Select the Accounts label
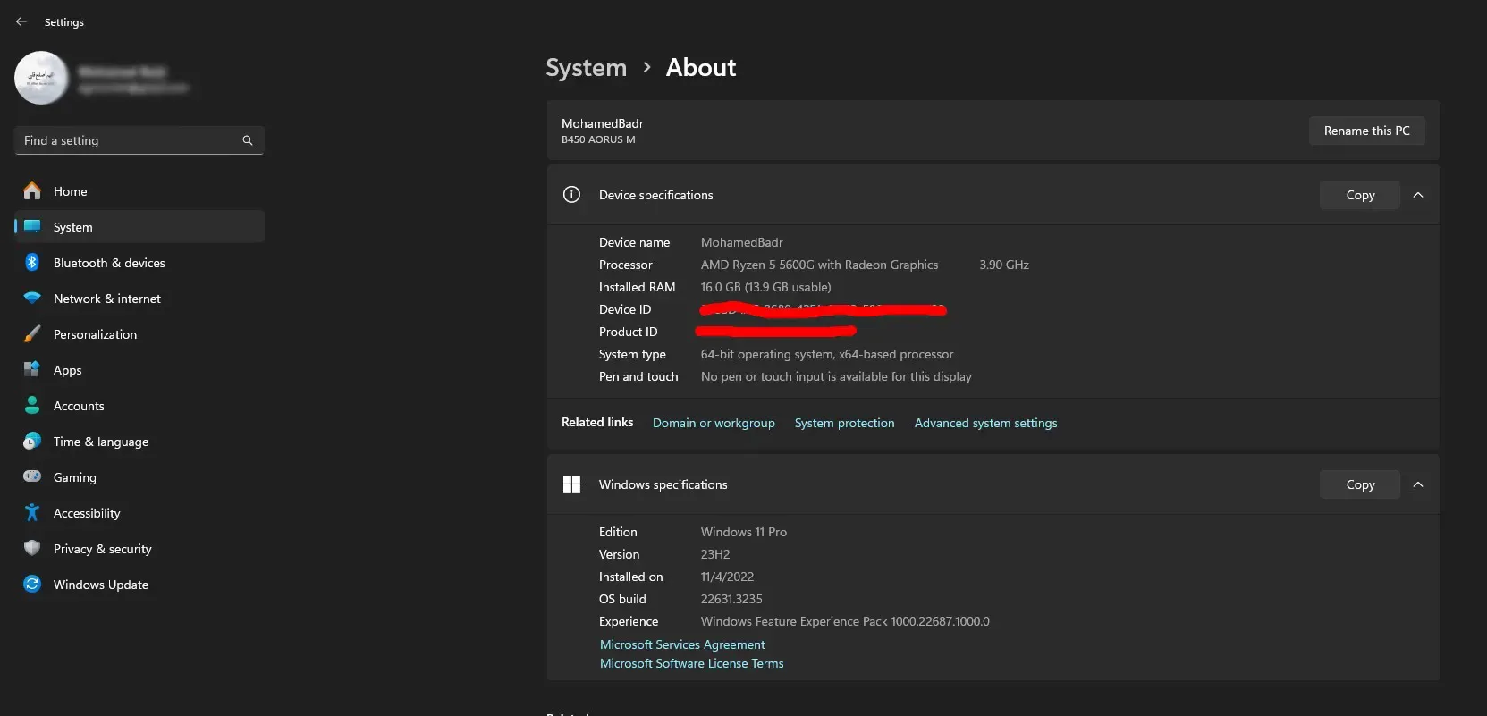1487x716 pixels. (x=79, y=406)
